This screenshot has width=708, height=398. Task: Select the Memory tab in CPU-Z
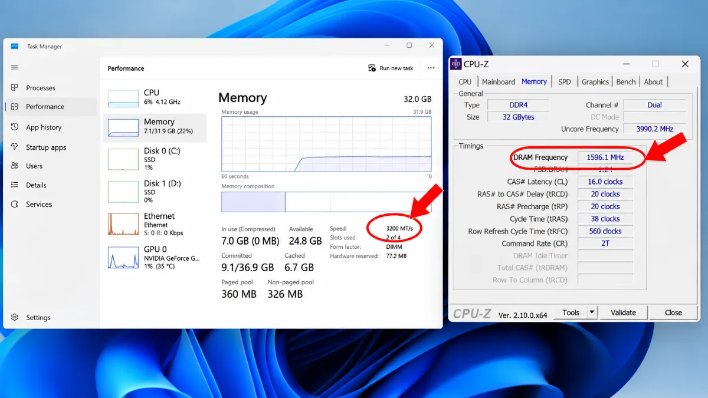(x=535, y=81)
